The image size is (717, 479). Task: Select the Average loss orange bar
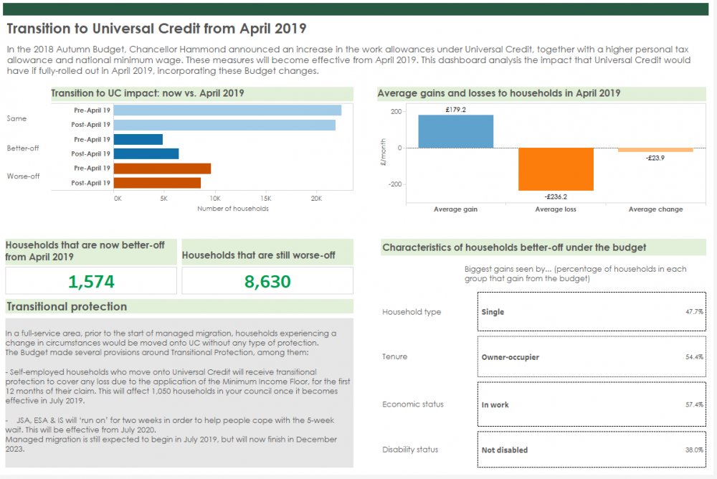click(x=556, y=169)
